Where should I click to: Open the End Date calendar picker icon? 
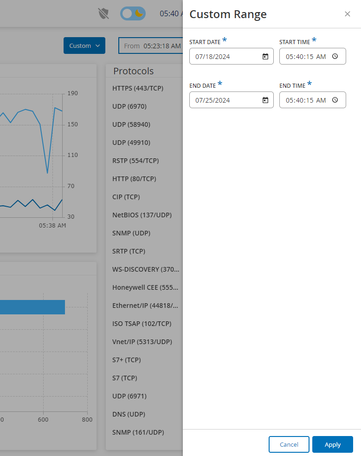pos(265,100)
